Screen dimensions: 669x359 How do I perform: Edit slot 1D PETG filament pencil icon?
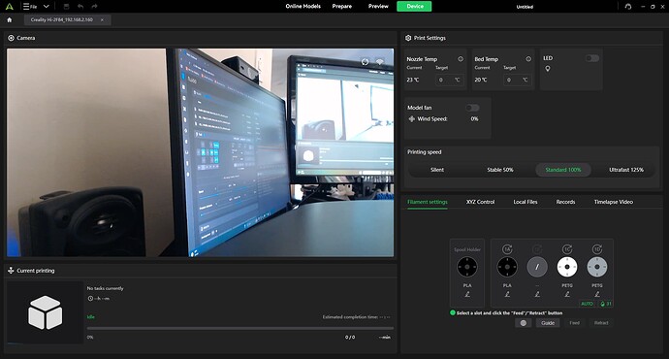pyautogui.click(x=597, y=295)
